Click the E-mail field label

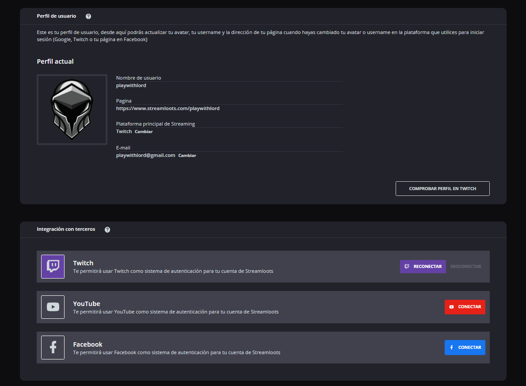pos(123,148)
